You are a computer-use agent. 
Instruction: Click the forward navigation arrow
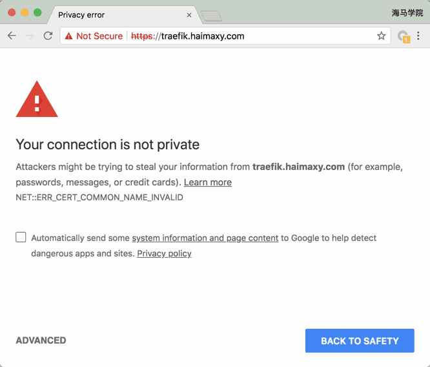tap(30, 36)
